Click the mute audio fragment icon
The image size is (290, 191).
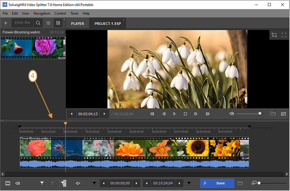click(x=78, y=183)
